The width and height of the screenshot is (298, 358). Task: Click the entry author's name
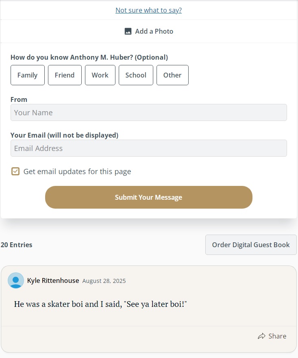53,280
